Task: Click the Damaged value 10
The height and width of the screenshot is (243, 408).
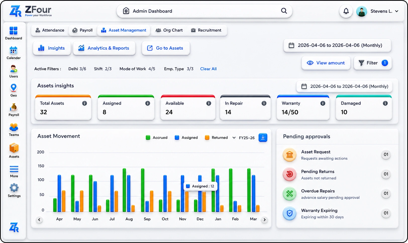Action: (x=344, y=112)
